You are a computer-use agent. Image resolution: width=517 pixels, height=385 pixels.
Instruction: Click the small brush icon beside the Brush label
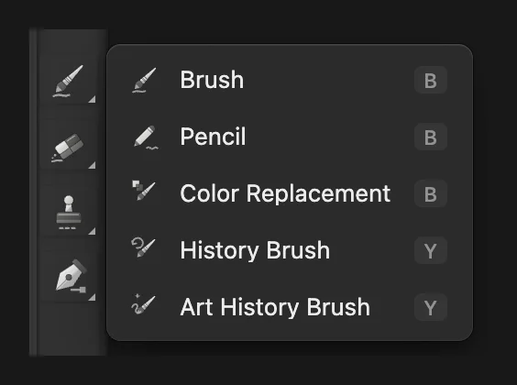coord(145,80)
